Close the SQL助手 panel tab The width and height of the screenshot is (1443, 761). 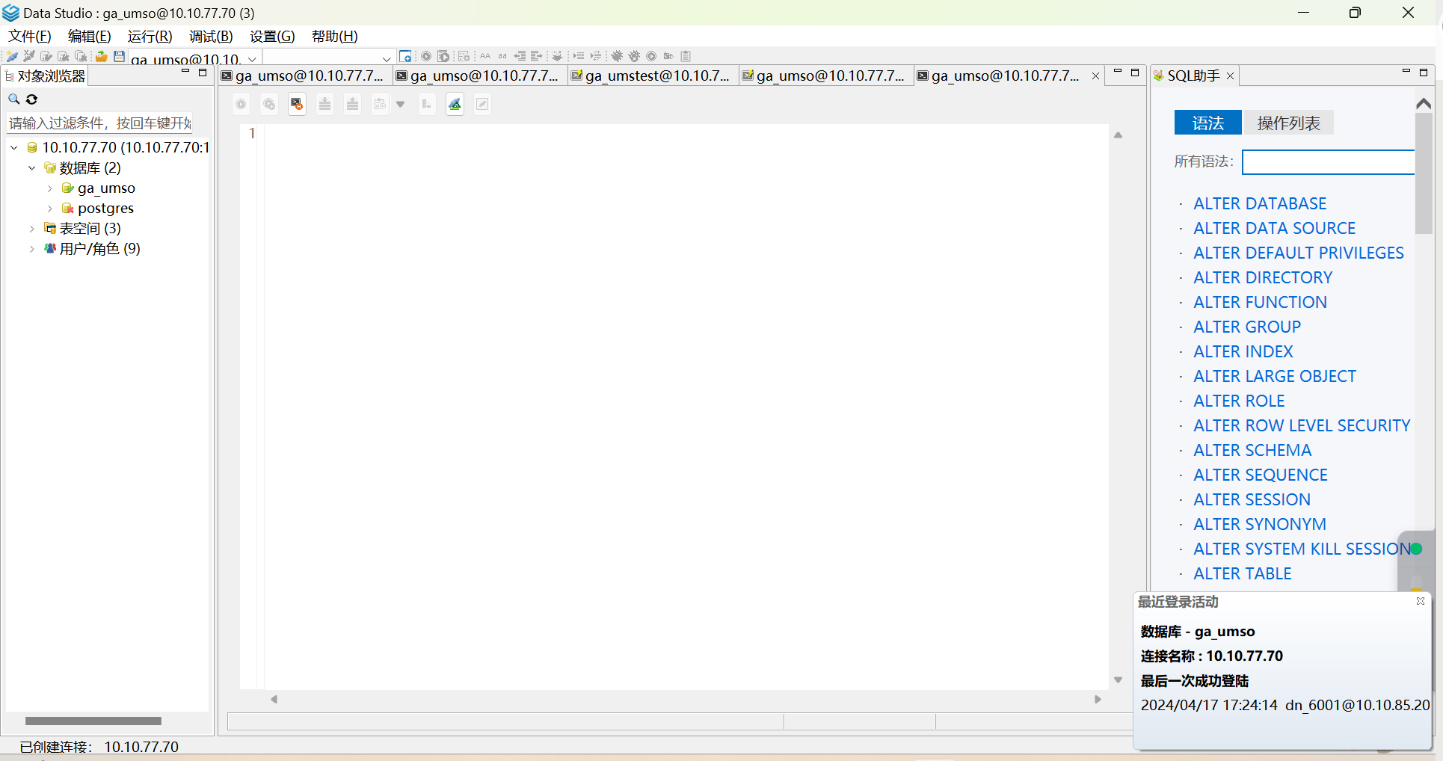pos(1230,76)
